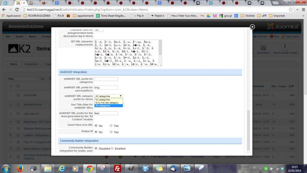Open the Menu item in Joomla menubar
The width and height of the screenshot is (307, 173).
click(x=32, y=37)
